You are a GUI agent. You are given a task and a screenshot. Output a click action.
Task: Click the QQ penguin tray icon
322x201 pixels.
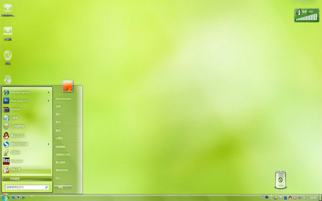click(x=290, y=198)
